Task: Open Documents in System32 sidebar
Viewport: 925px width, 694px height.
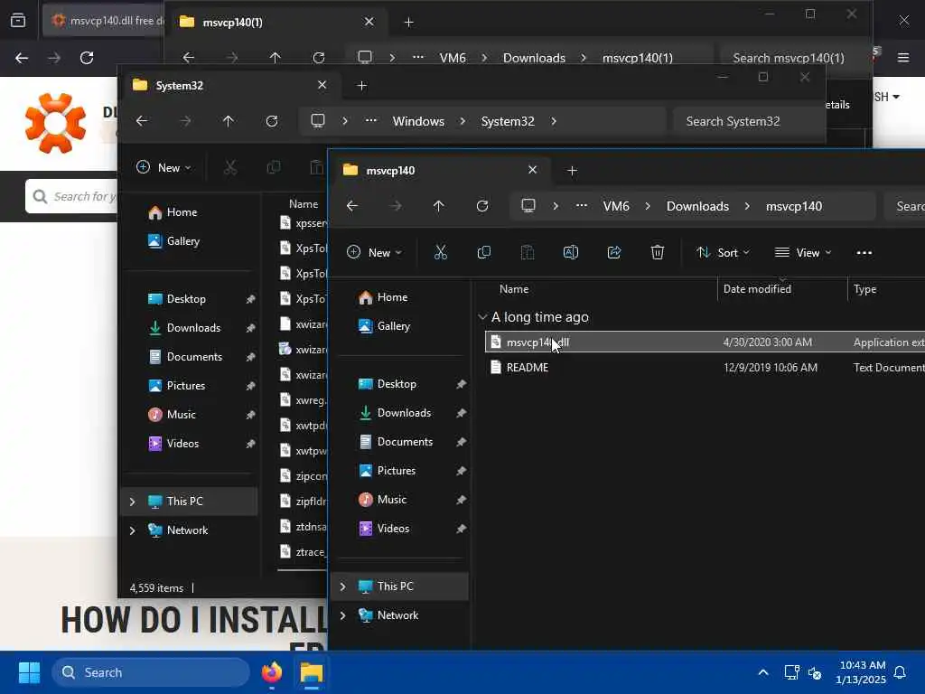Action: [184, 357]
